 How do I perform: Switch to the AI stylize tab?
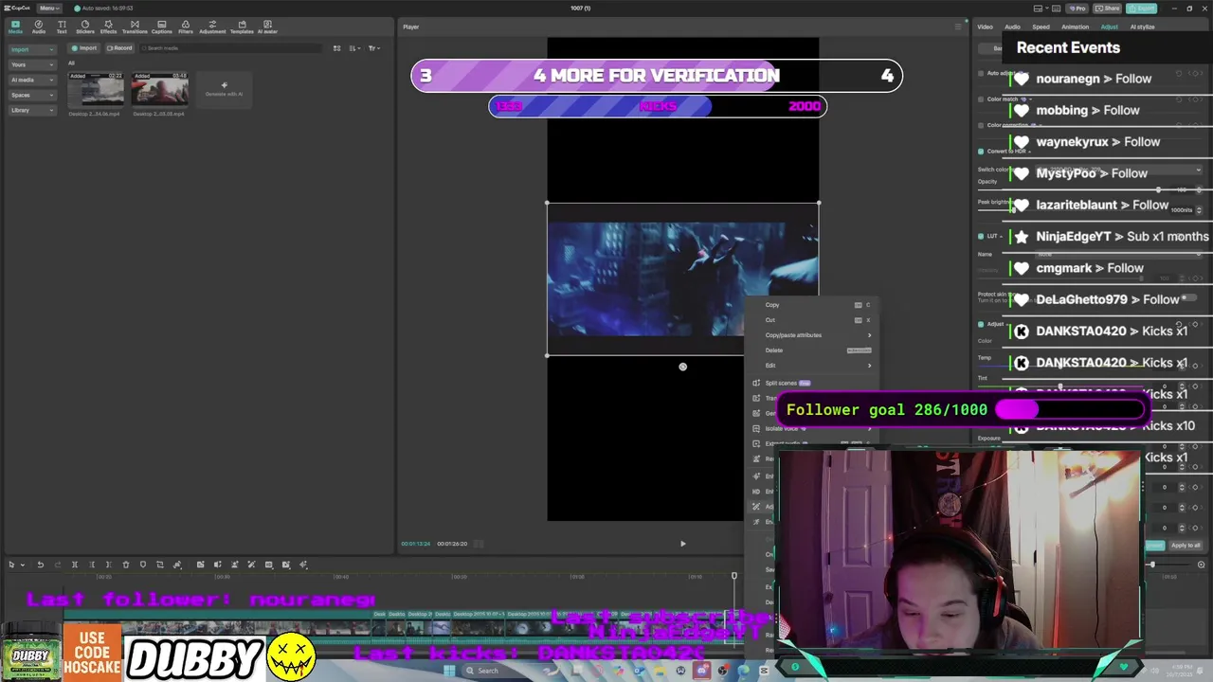coord(1143,27)
